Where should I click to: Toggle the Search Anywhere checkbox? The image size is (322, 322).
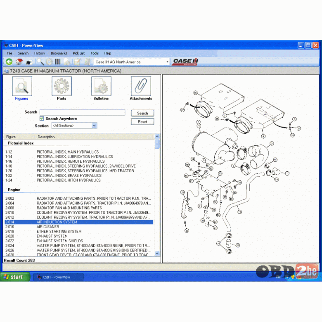[42, 118]
